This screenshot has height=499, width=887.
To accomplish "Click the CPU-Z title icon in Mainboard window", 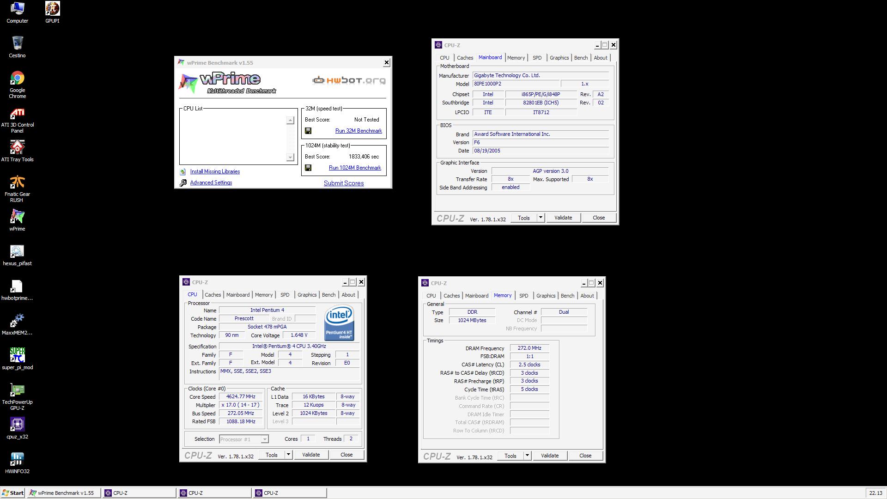I will tap(438, 45).
